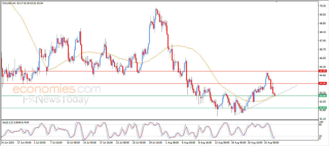Select the 64.00 red price label

(x=323, y=83)
